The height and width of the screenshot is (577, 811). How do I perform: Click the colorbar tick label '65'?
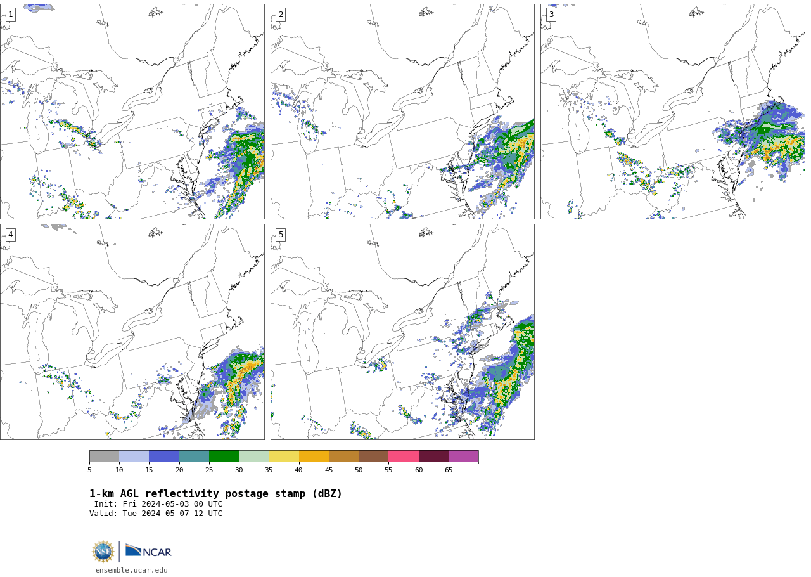[x=449, y=470]
